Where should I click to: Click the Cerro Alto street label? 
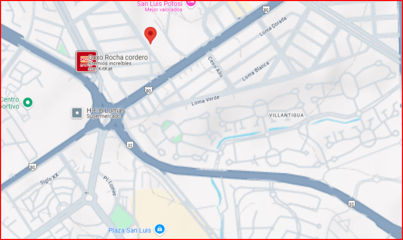(215, 66)
